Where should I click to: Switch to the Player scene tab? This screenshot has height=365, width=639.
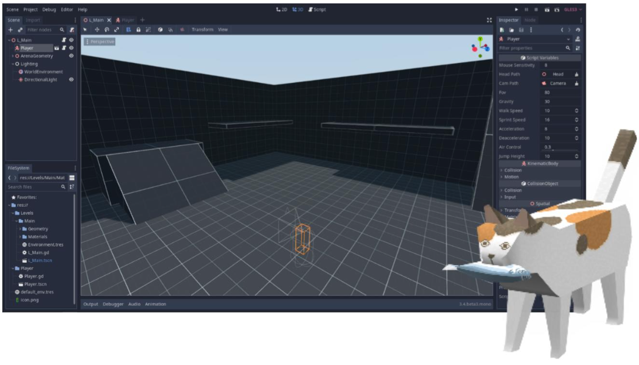click(127, 20)
